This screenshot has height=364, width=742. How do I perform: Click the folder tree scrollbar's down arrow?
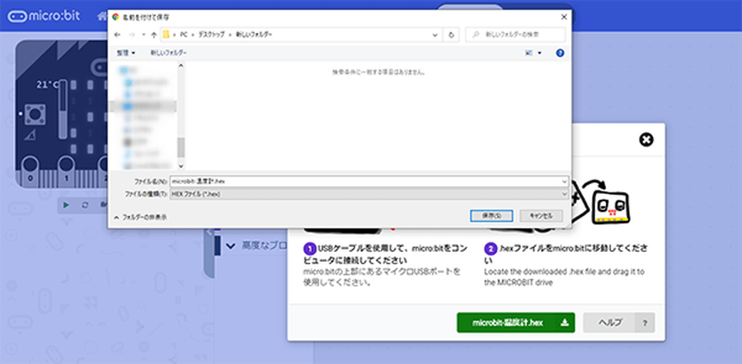tap(181, 166)
